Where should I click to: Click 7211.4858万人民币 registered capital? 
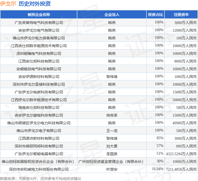[x=181, y=169]
